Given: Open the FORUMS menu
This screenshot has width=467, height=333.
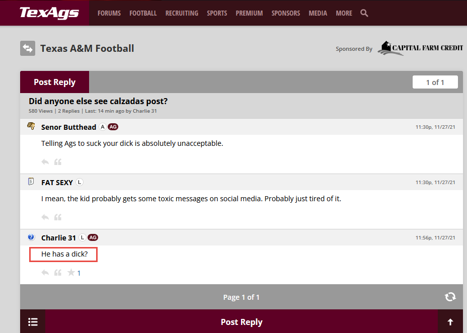Looking at the screenshot, I should click(109, 13).
